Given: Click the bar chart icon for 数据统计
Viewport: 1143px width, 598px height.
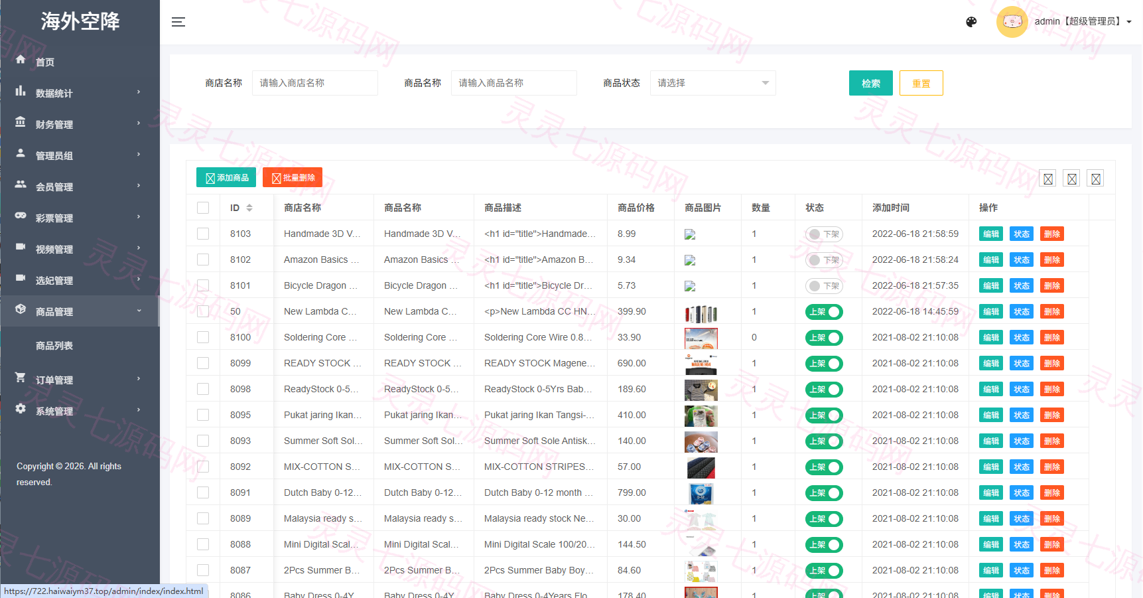Looking at the screenshot, I should 21,91.
